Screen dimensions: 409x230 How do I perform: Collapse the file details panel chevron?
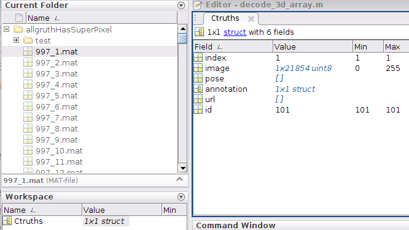click(179, 179)
